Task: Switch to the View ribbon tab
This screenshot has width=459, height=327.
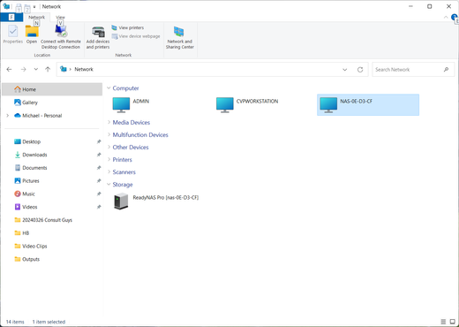Action: click(60, 17)
